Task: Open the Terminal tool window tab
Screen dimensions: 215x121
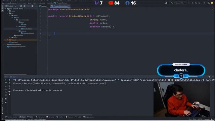Action: pyautogui.click(x=50, y=117)
